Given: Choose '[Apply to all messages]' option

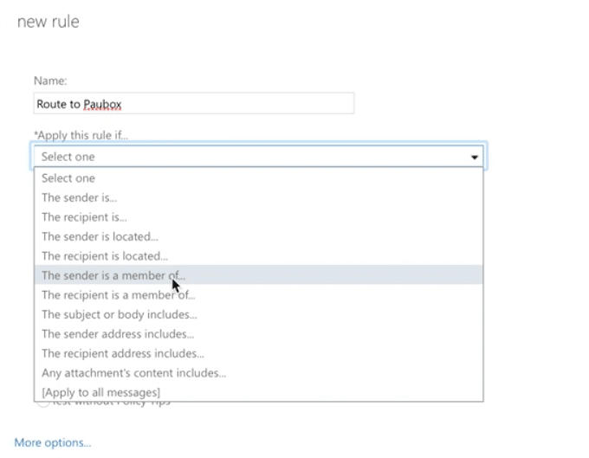Looking at the screenshot, I should (100, 392).
